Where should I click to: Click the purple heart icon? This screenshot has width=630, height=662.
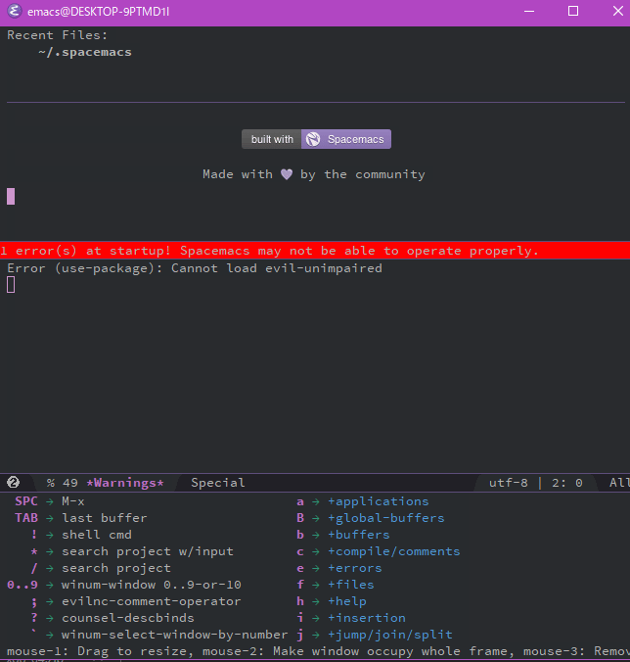tap(287, 174)
